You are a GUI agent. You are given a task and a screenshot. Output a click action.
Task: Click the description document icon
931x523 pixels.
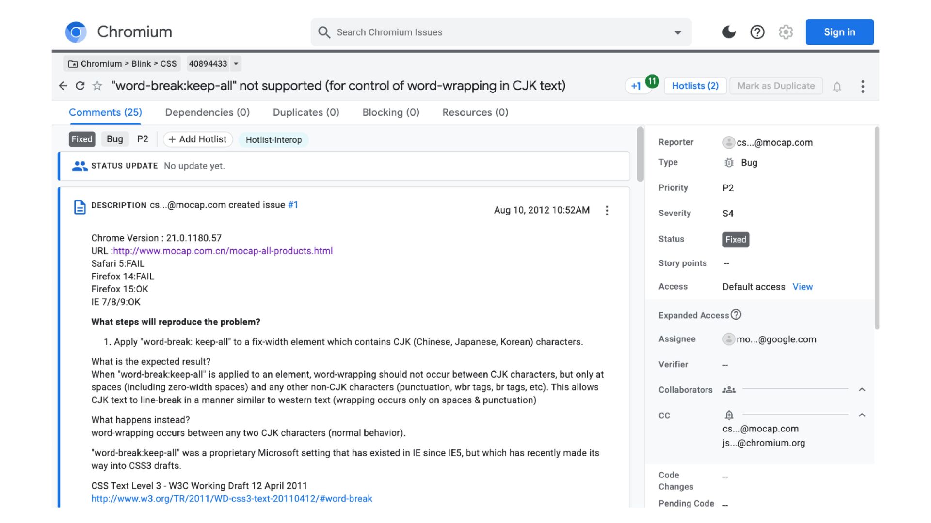click(80, 207)
